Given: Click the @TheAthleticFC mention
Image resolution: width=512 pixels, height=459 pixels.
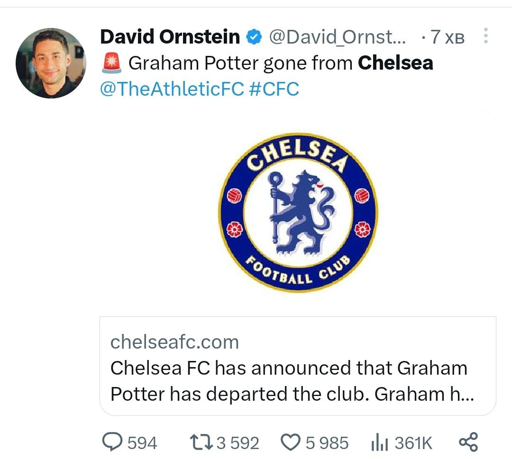Looking at the screenshot, I should (172, 89).
